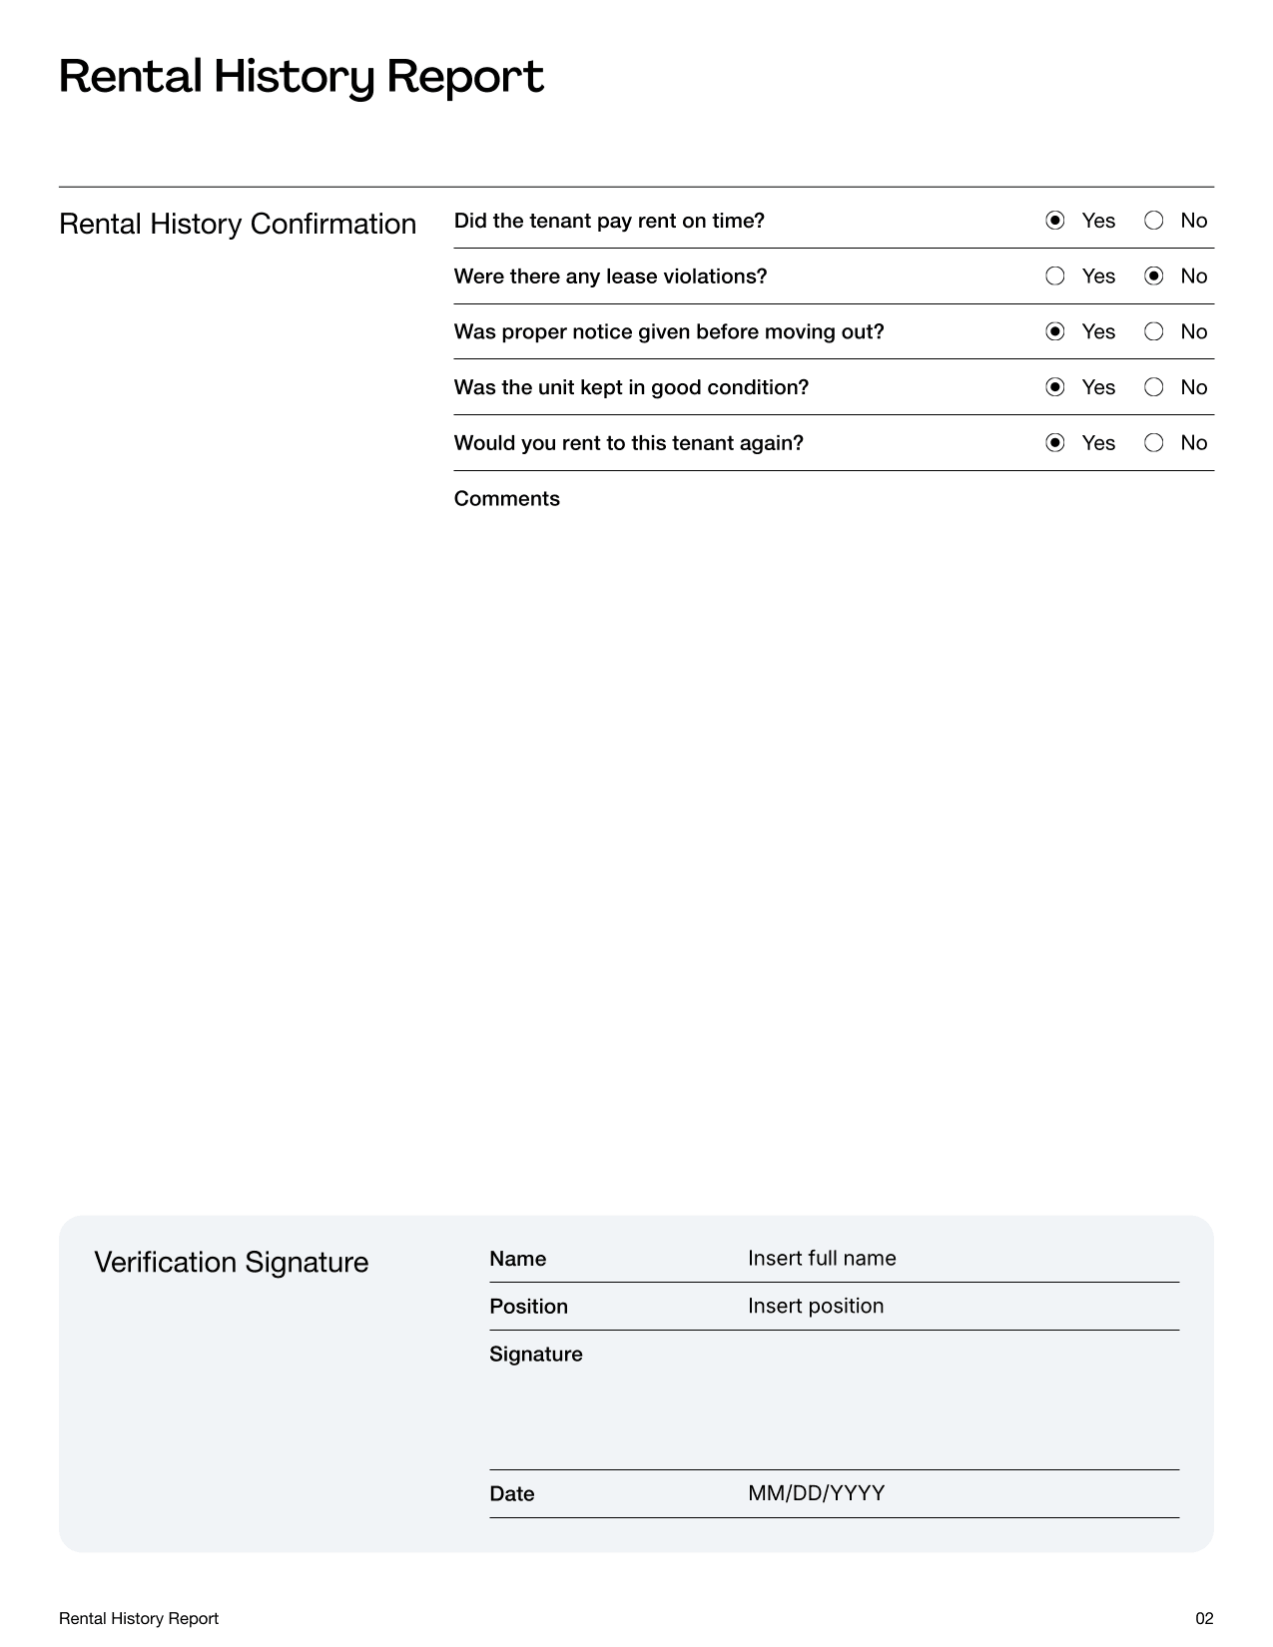Viewport: 1273px width, 1647px height.
Task: Select No for renting to this tenant again
Action: click(1153, 443)
